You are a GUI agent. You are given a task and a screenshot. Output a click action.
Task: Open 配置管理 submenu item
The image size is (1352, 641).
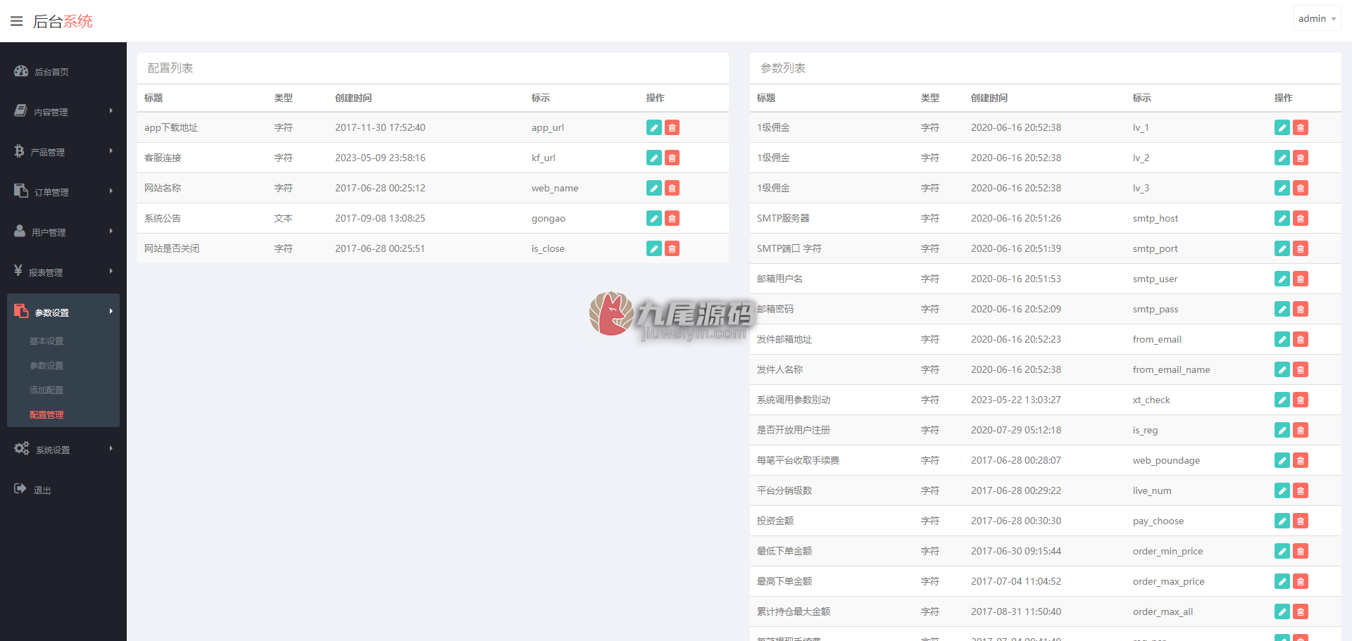click(46, 415)
